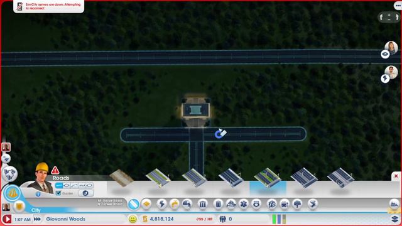The width and height of the screenshot is (402, 226).
Task: Click the 4,818,124 treasury amount
Action: click(x=161, y=219)
